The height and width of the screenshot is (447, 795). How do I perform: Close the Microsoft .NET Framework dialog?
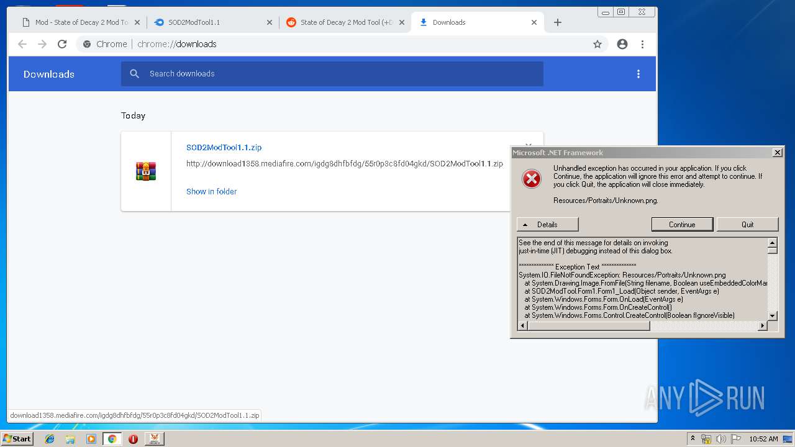[x=777, y=152]
